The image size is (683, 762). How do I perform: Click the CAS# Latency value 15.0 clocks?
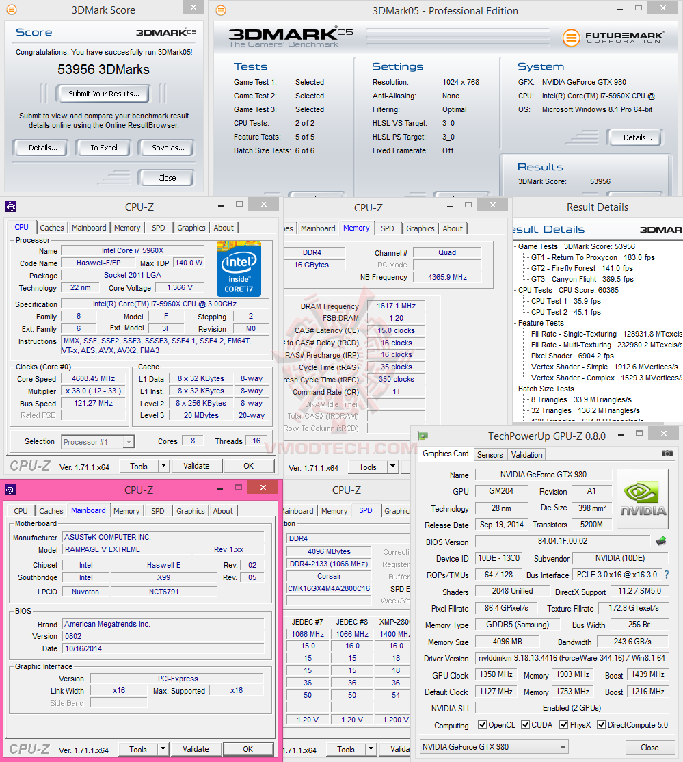pos(396,330)
